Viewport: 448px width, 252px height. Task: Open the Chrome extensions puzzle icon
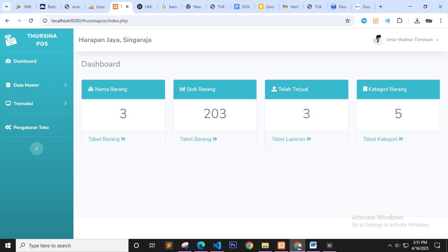pos(399,21)
